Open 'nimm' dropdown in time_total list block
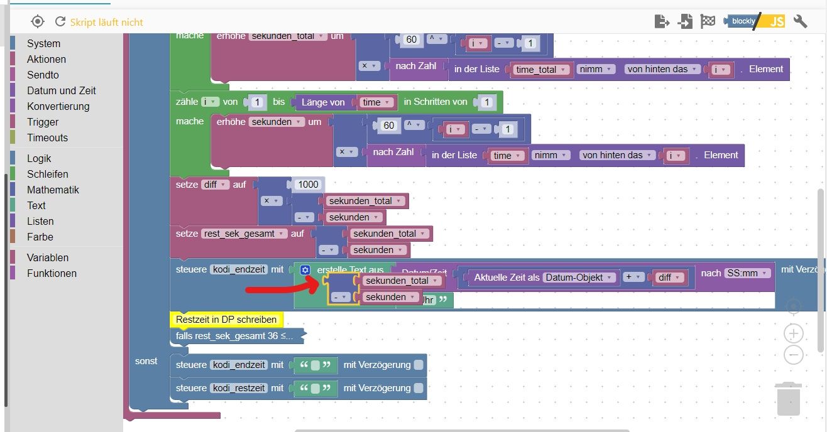The width and height of the screenshot is (827, 432). (594, 69)
